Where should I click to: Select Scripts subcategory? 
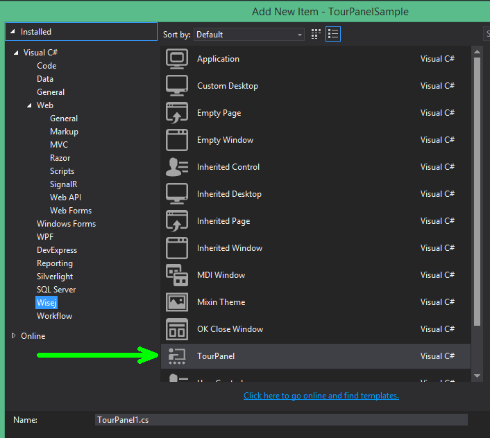[62, 171]
